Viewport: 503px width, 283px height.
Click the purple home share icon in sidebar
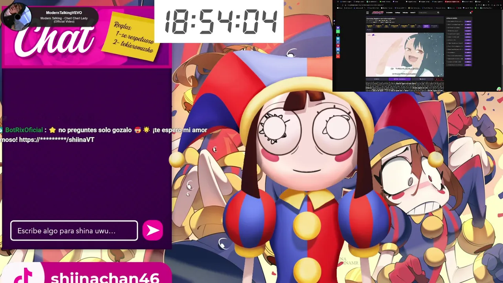coord(338,28)
